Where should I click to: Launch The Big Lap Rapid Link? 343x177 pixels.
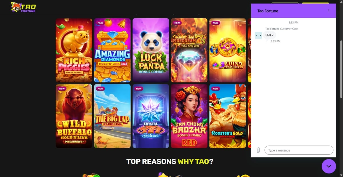click(x=112, y=116)
